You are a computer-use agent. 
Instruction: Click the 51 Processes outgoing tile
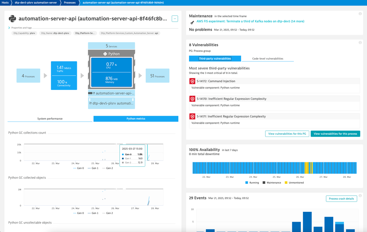(x=157, y=76)
